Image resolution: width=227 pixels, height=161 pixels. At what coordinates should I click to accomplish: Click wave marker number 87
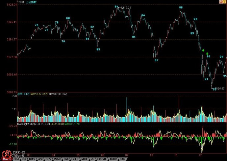[x=156, y=60]
